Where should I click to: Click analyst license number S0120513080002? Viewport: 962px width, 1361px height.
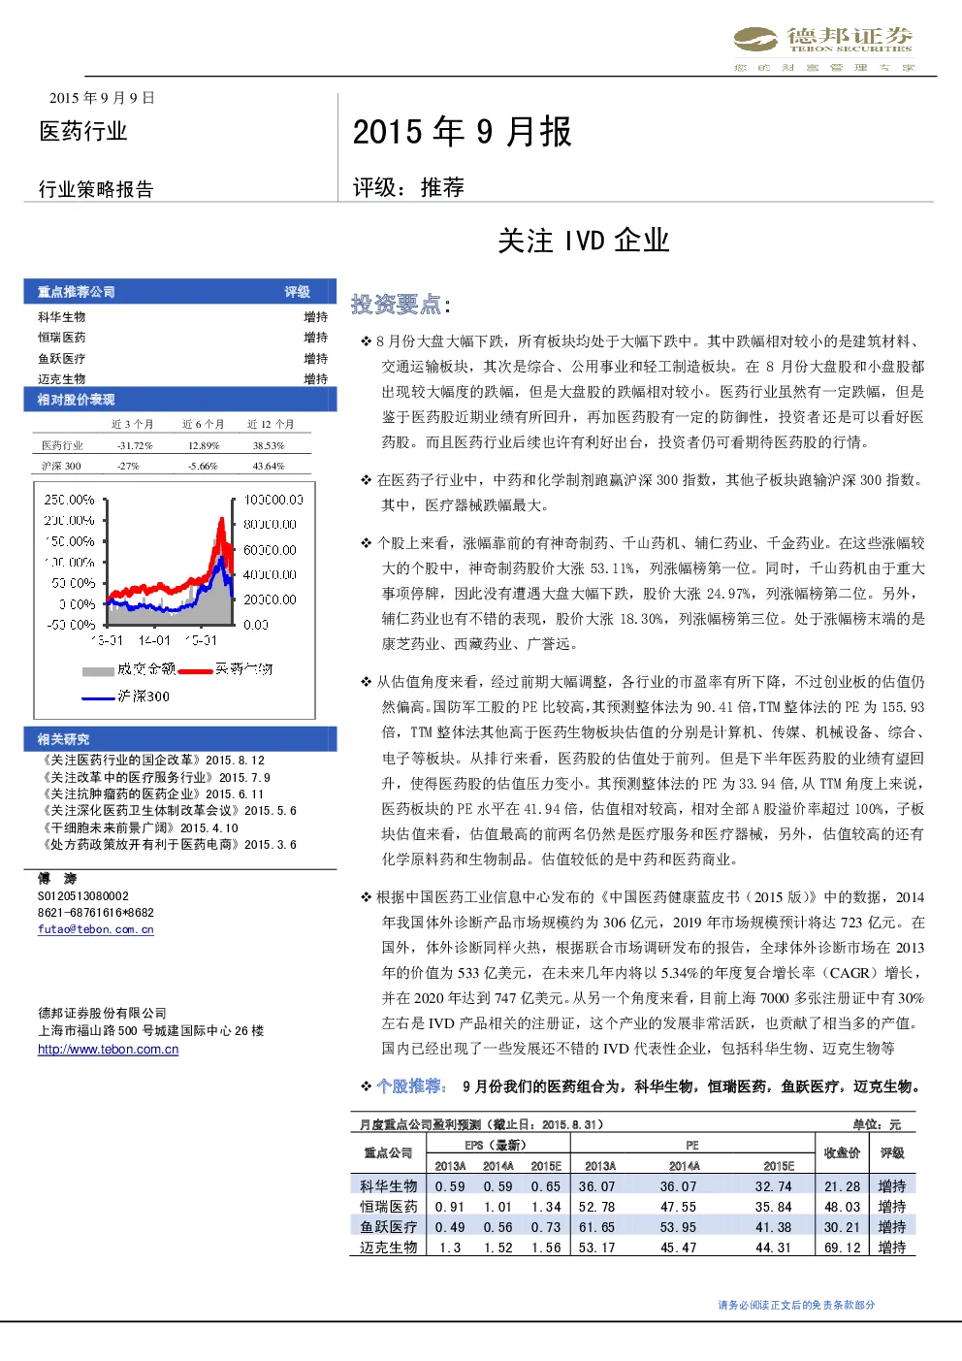[x=83, y=896]
